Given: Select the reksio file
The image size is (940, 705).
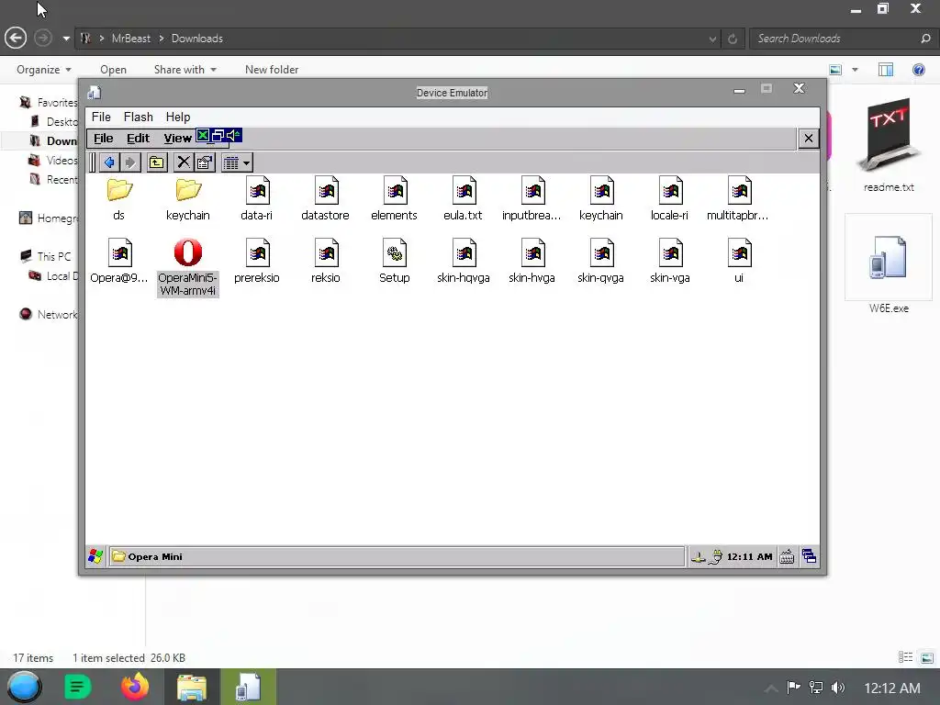Looking at the screenshot, I should click(x=326, y=262).
